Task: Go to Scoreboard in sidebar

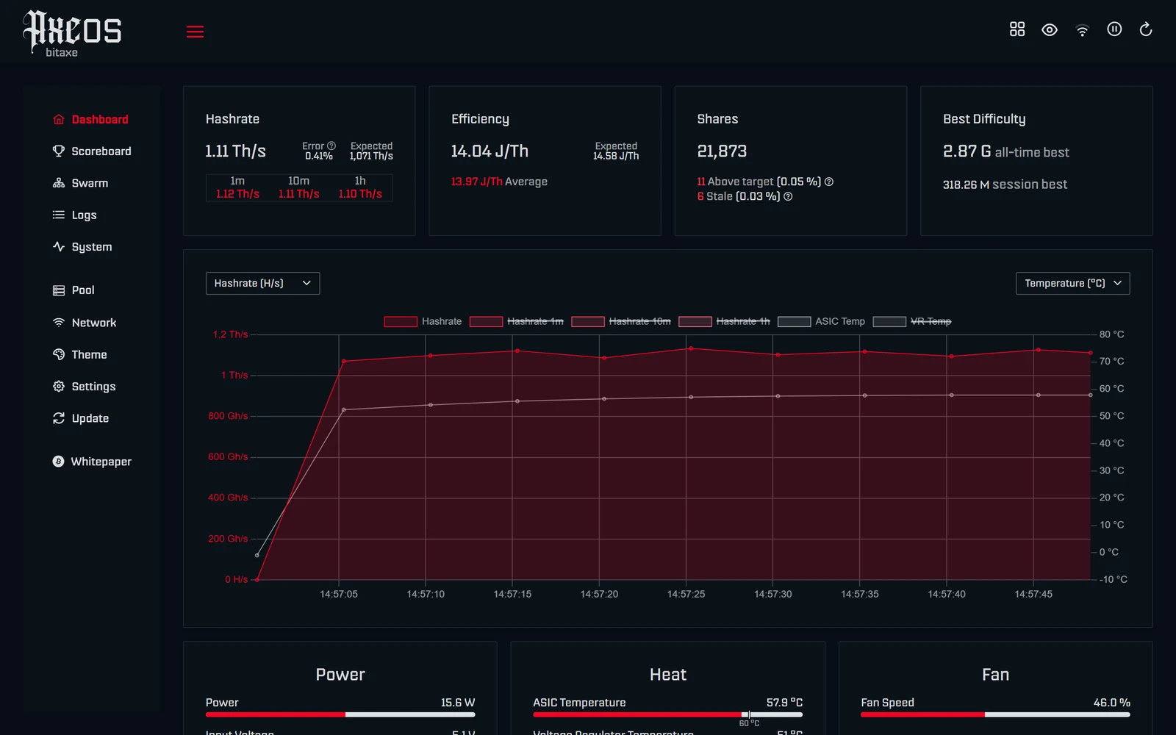Action: [92, 151]
